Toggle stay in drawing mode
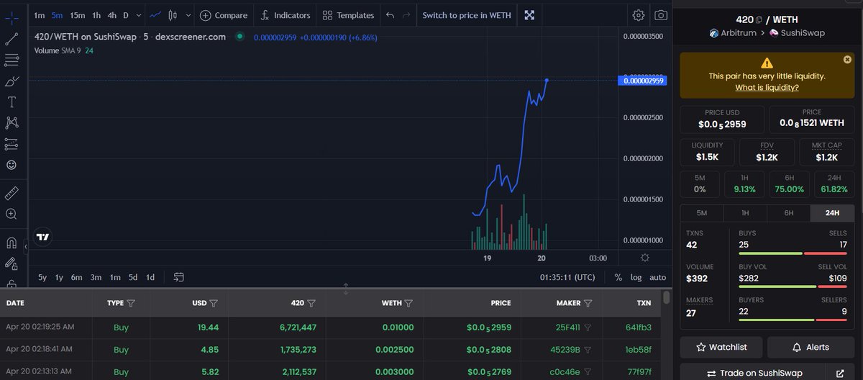 click(12, 263)
